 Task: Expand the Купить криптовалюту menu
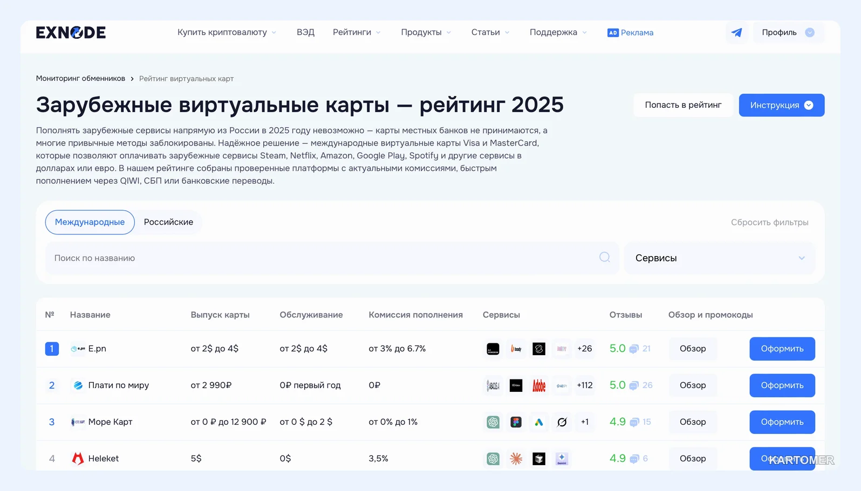click(x=227, y=32)
